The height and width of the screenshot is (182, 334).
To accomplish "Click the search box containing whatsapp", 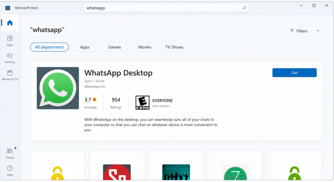I will pos(166,8).
